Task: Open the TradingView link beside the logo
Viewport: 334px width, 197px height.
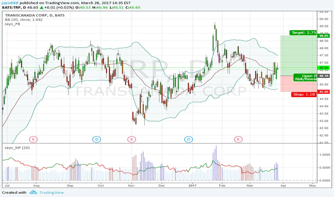Action: (x=52, y=193)
